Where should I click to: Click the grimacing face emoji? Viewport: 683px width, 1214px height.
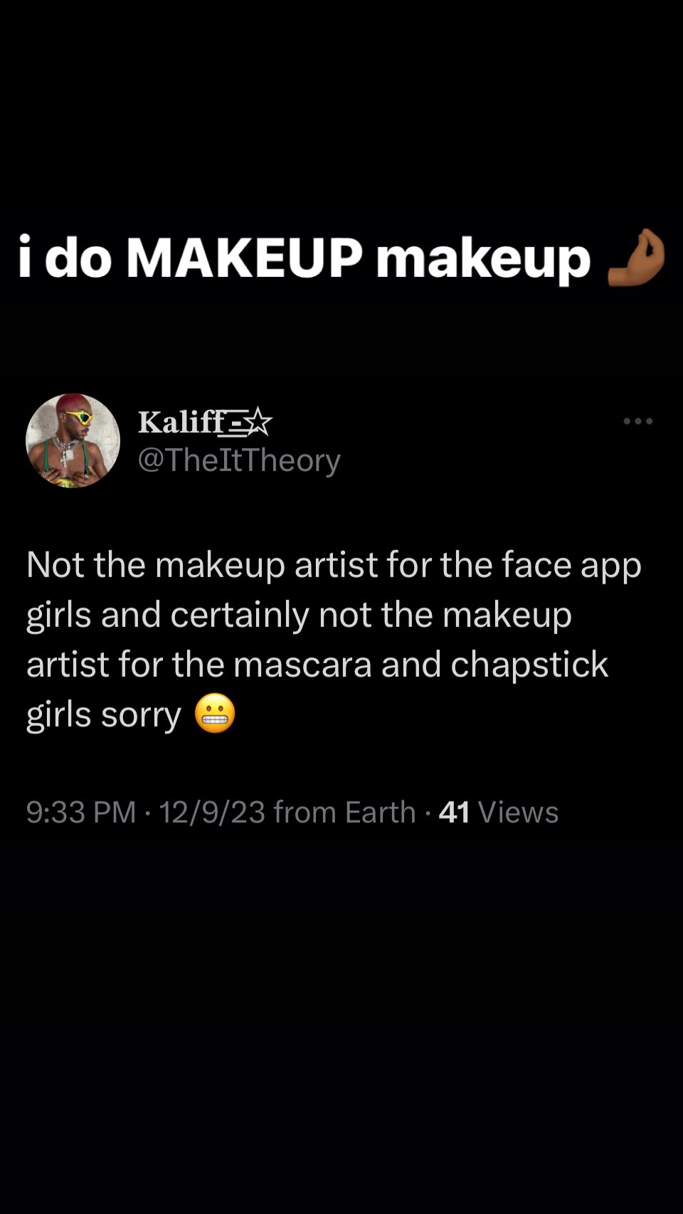(214, 713)
